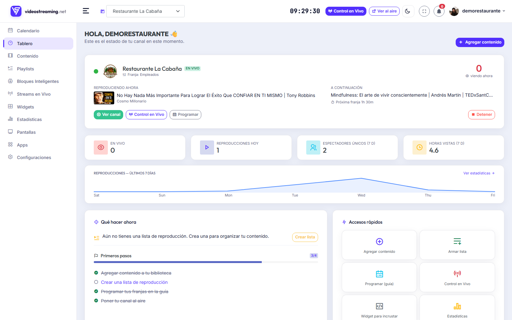Viewport: 512px width, 320px height.
Task: Open Calendario in the sidebar
Action: tap(38, 31)
